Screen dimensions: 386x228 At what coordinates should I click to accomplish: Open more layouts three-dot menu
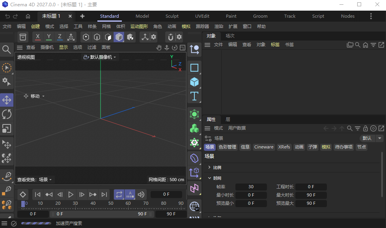(371, 16)
